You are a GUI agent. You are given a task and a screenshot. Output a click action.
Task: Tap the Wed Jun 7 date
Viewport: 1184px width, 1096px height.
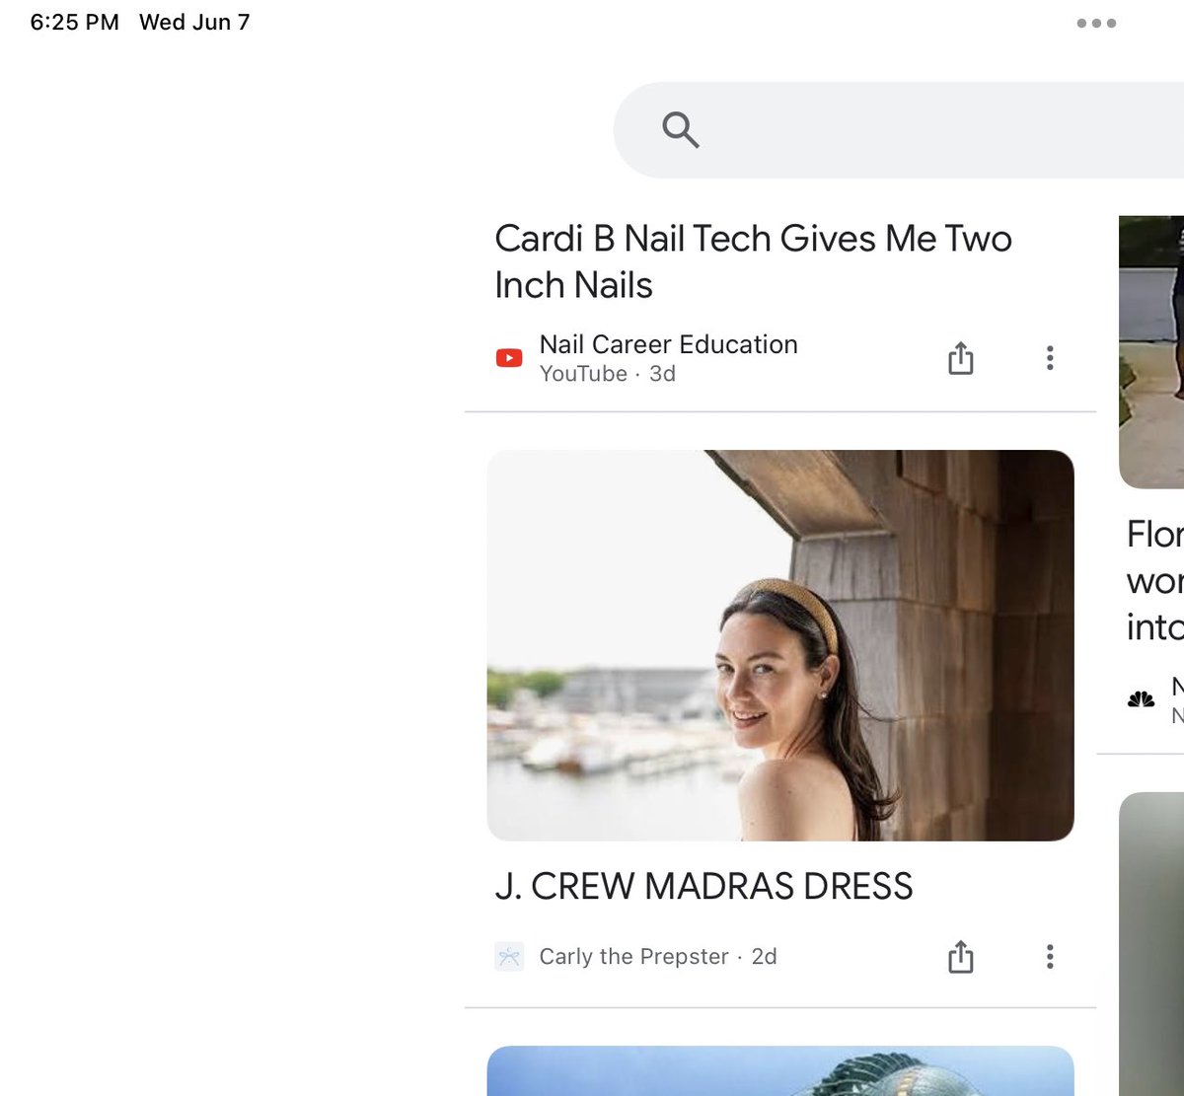(x=194, y=22)
